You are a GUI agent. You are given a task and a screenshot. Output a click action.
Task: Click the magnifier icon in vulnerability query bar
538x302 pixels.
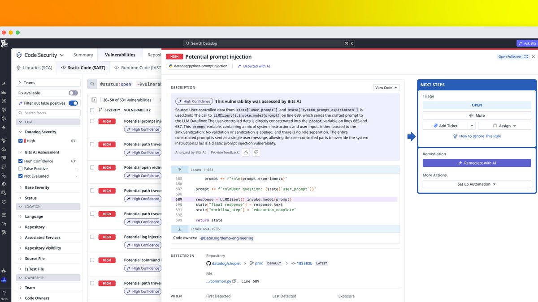[92, 84]
